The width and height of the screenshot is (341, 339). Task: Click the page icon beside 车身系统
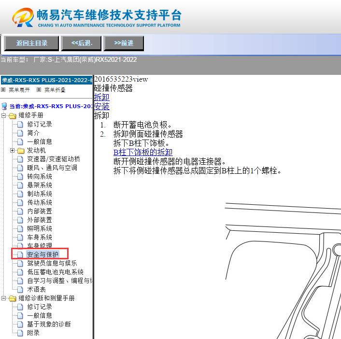click(x=20, y=238)
